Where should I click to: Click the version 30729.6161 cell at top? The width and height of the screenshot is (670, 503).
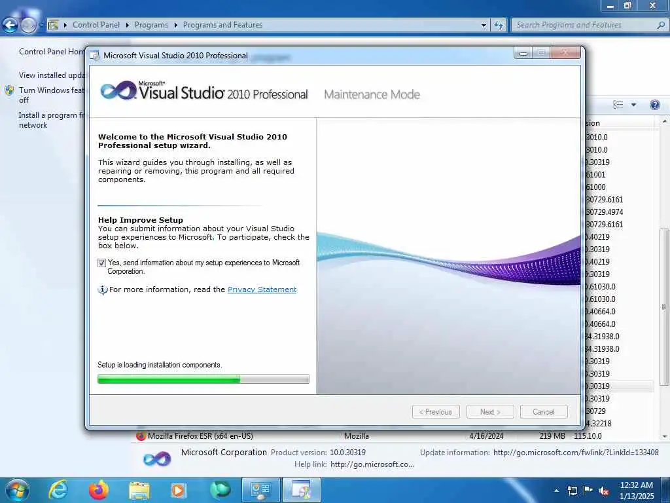click(x=604, y=200)
